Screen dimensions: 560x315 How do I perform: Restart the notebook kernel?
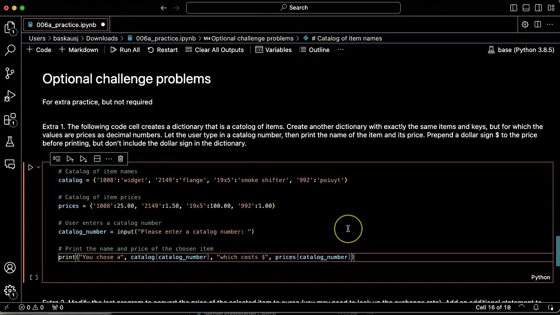[x=162, y=50]
